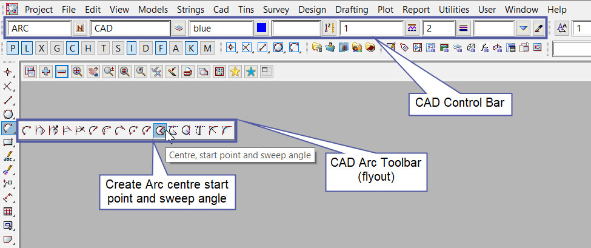Pick attributes with the eyedropper icon
The width and height of the screenshot is (591, 248).
pyautogui.click(x=539, y=28)
